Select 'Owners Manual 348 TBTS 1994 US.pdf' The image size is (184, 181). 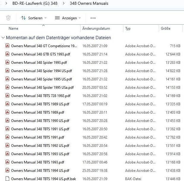(40, 171)
